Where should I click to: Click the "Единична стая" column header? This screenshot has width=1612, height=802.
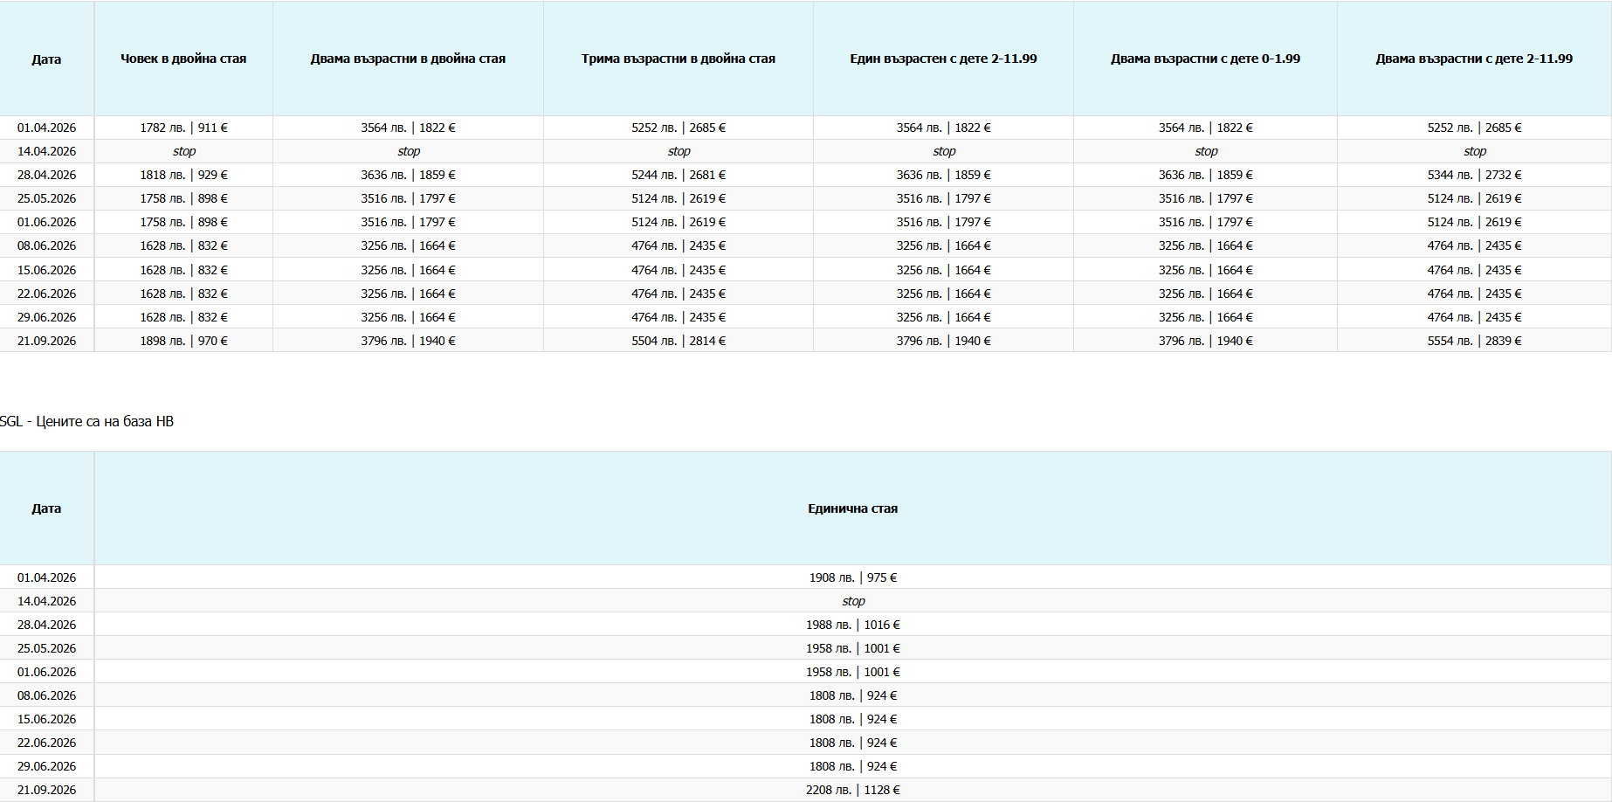point(852,508)
